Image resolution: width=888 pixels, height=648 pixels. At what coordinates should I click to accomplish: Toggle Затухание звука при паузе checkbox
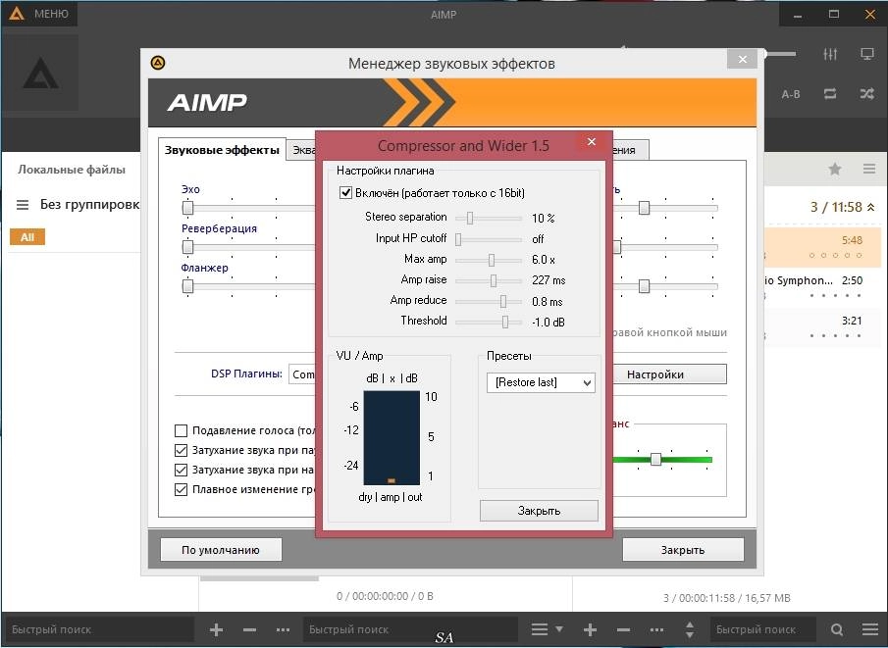coord(182,451)
